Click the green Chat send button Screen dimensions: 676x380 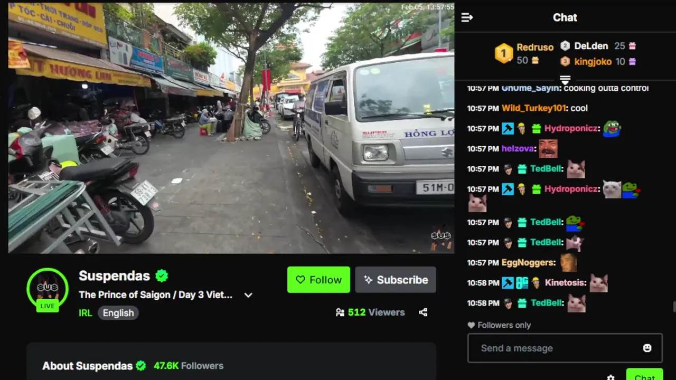[644, 375]
